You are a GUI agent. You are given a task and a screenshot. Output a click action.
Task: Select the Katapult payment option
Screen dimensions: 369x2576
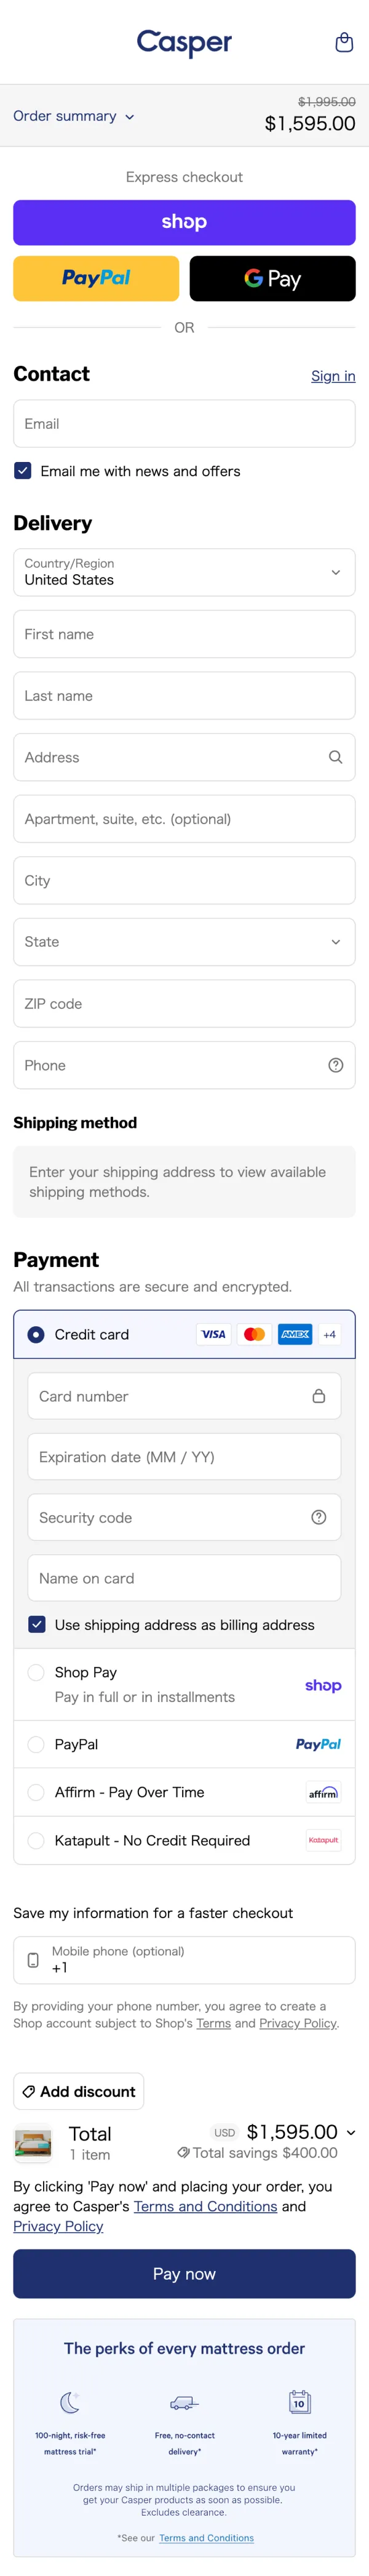[x=36, y=1840]
